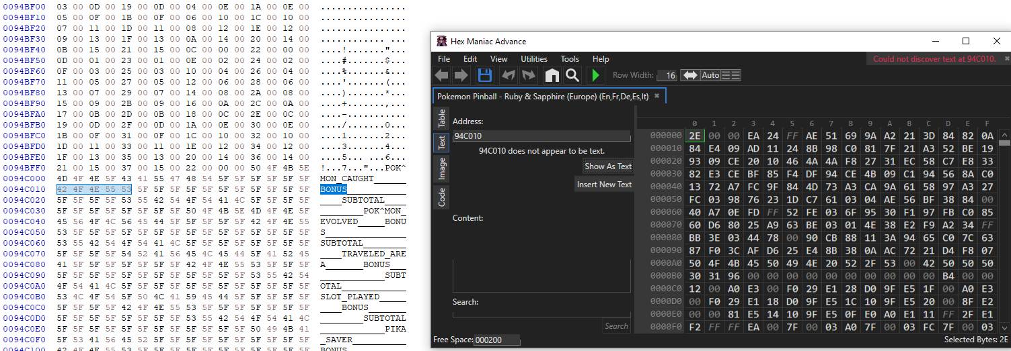Image resolution: width=1011 pixels, height=351 pixels.
Task: Open the Tools menu
Action: pyautogui.click(x=570, y=59)
